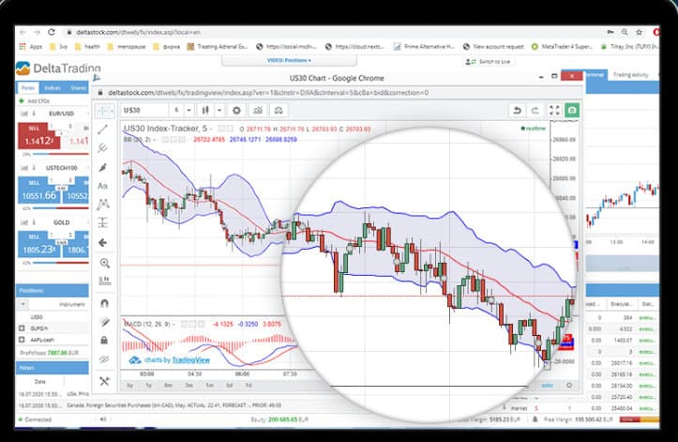
Task: Open the chart style dropdown arrow
Action: click(219, 111)
